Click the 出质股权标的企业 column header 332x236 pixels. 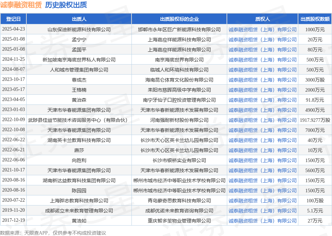pyautogui.click(x=179, y=19)
